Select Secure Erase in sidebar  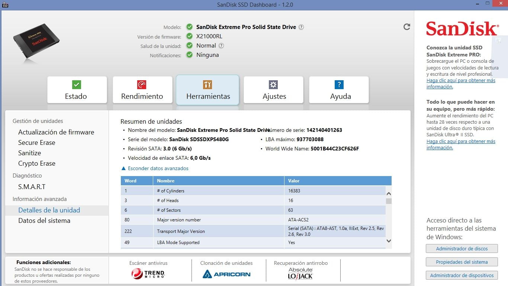(36, 143)
